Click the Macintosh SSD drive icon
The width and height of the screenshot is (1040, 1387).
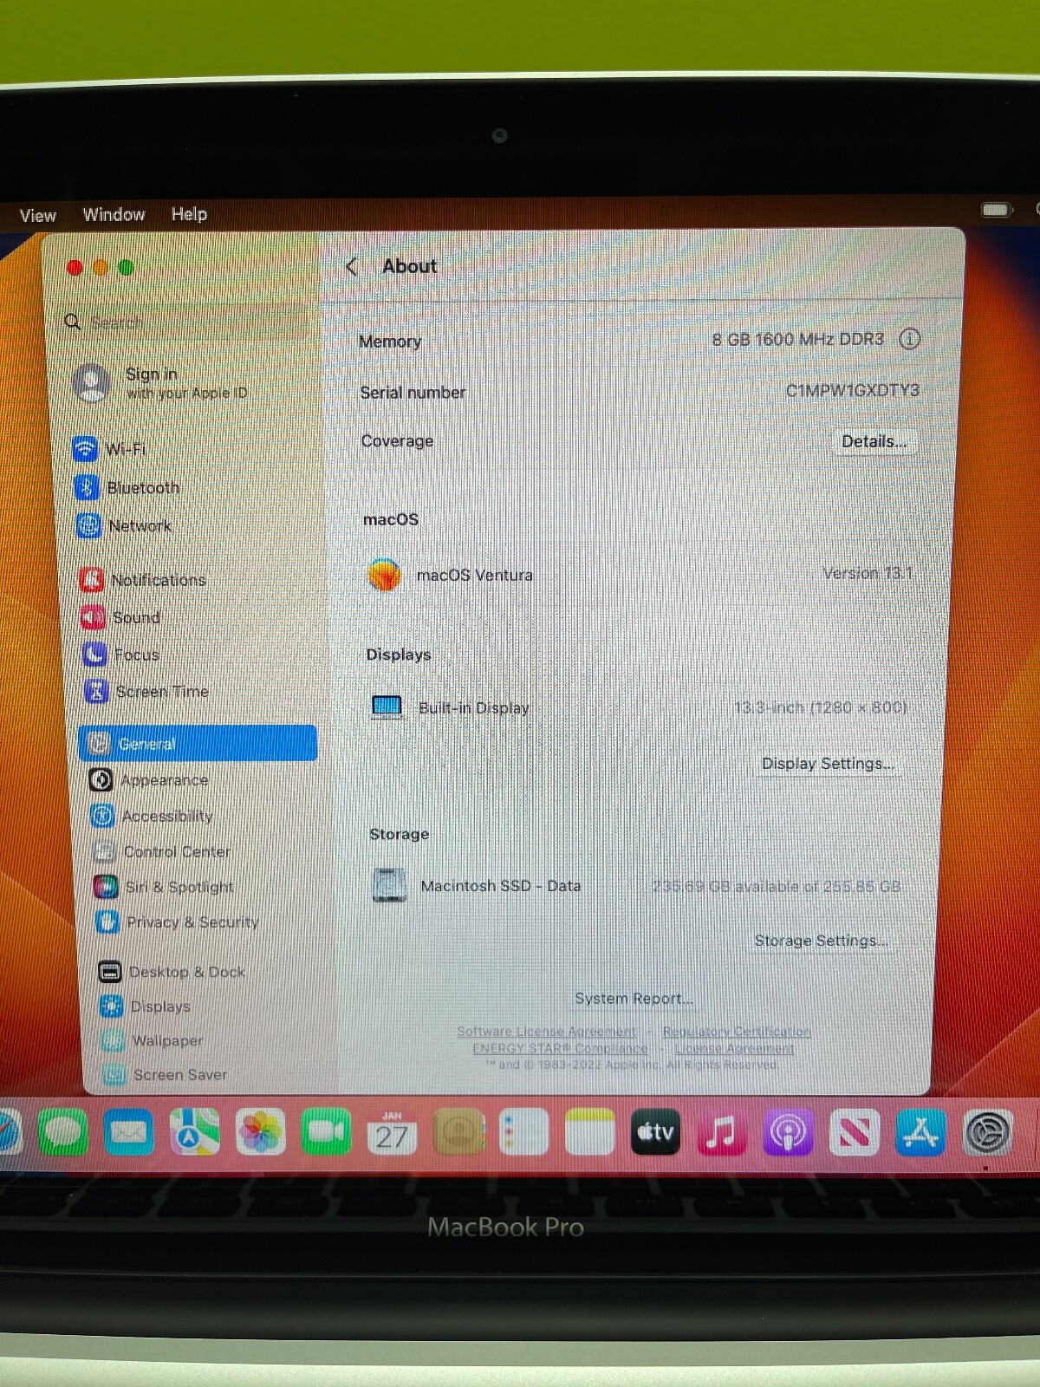point(389,885)
